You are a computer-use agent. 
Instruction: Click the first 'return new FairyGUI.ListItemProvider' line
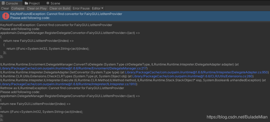click(x=38, y=41)
